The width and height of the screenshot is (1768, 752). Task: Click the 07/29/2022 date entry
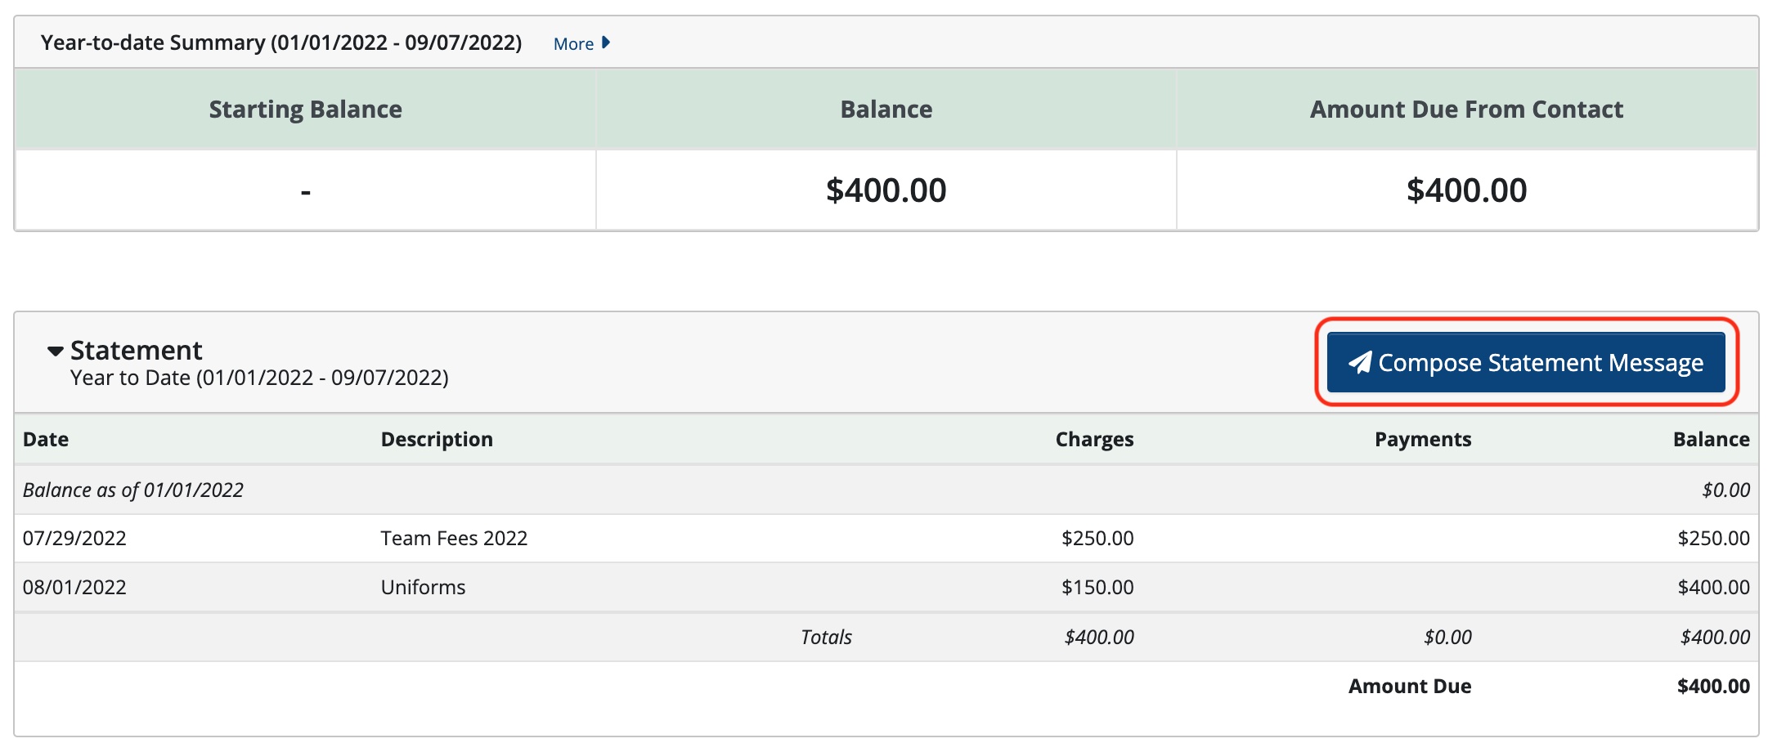74,538
